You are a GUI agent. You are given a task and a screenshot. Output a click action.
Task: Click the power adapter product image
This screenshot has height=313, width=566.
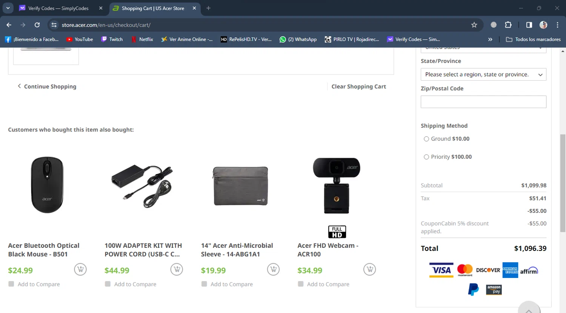[x=142, y=186]
